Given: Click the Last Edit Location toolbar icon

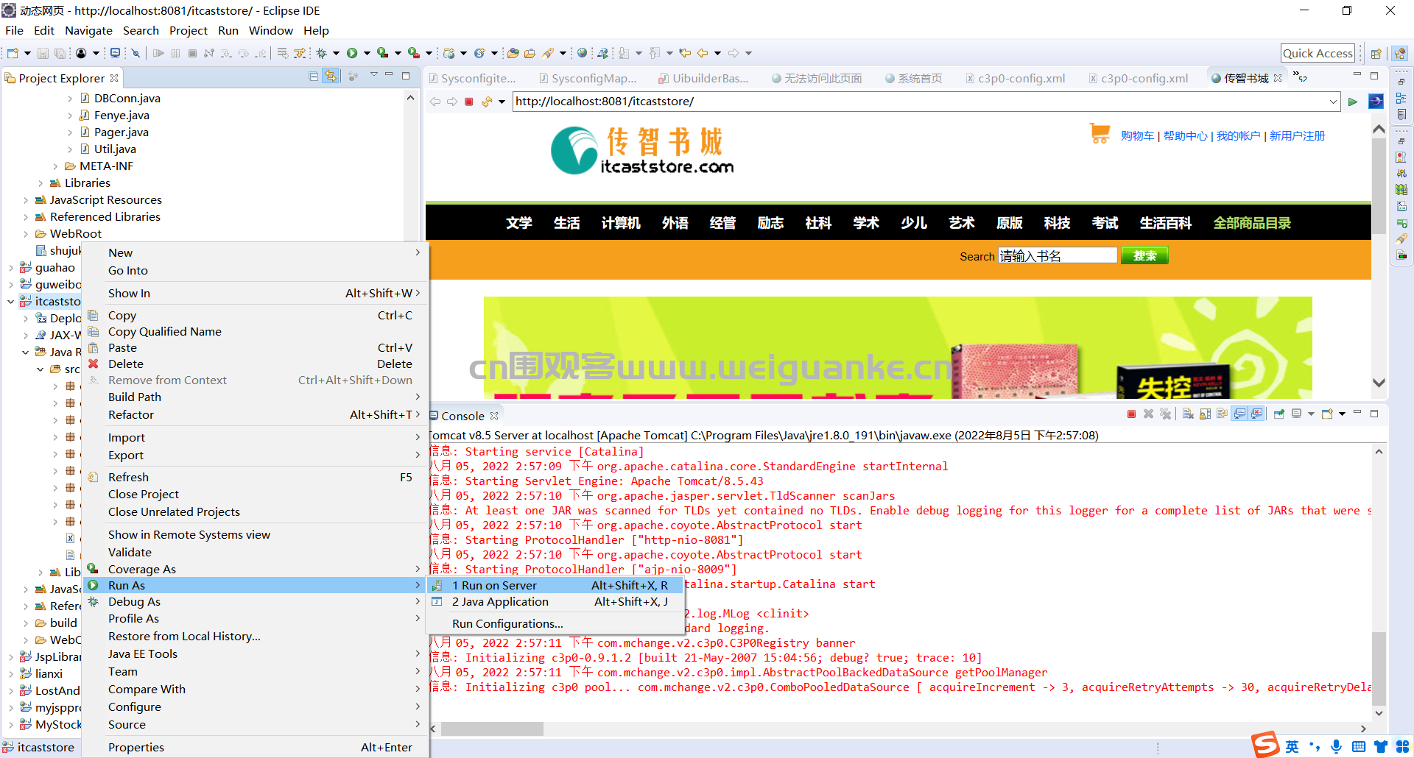Looking at the screenshot, I should coord(685,53).
